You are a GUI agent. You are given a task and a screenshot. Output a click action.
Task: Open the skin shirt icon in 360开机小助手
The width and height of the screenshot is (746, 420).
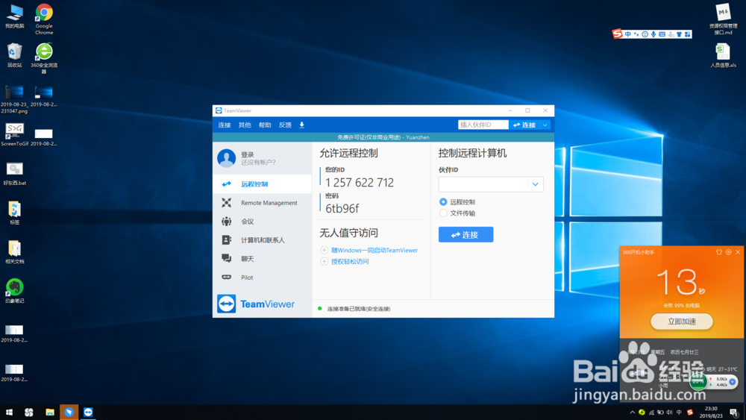coord(719,252)
